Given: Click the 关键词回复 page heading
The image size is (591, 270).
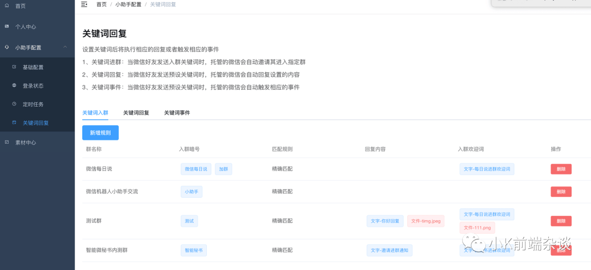Looking at the screenshot, I should (105, 33).
